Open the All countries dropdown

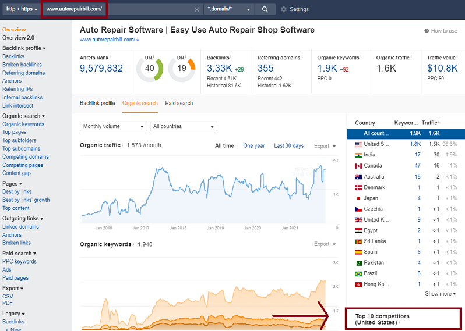click(x=184, y=126)
